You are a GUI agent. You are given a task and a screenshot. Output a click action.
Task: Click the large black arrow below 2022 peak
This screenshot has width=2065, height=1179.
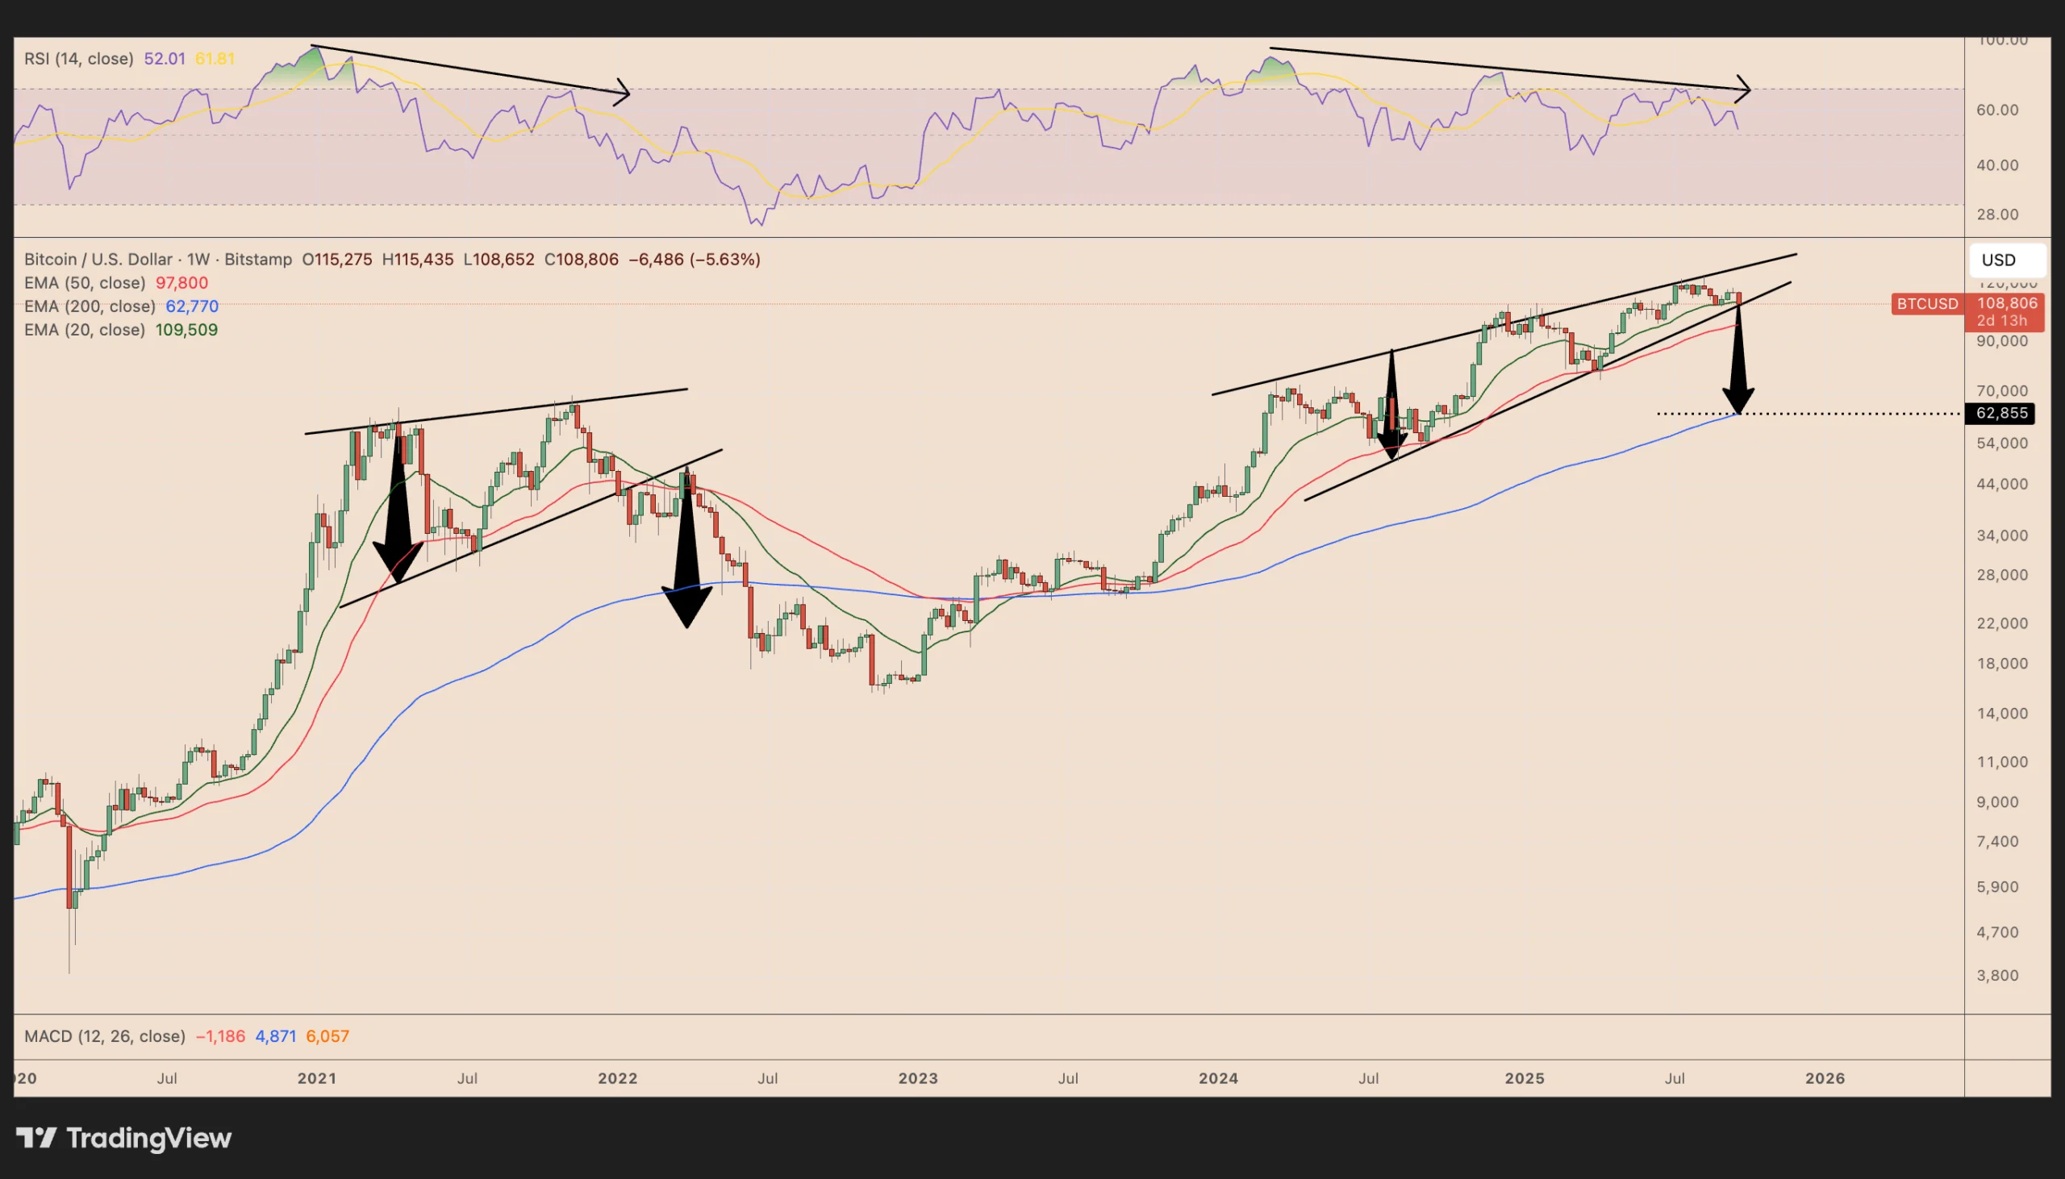(x=687, y=559)
